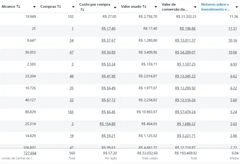Open purchases link showing 34
The width and height of the screenshot is (240, 164).
point(72,40)
